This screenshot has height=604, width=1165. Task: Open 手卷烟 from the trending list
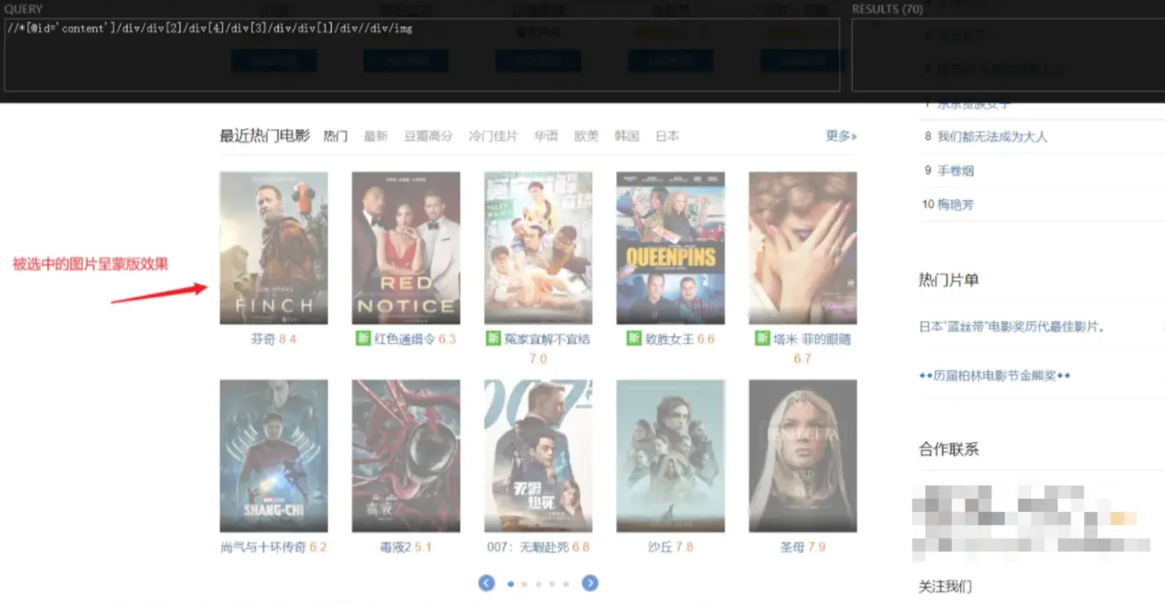955,170
